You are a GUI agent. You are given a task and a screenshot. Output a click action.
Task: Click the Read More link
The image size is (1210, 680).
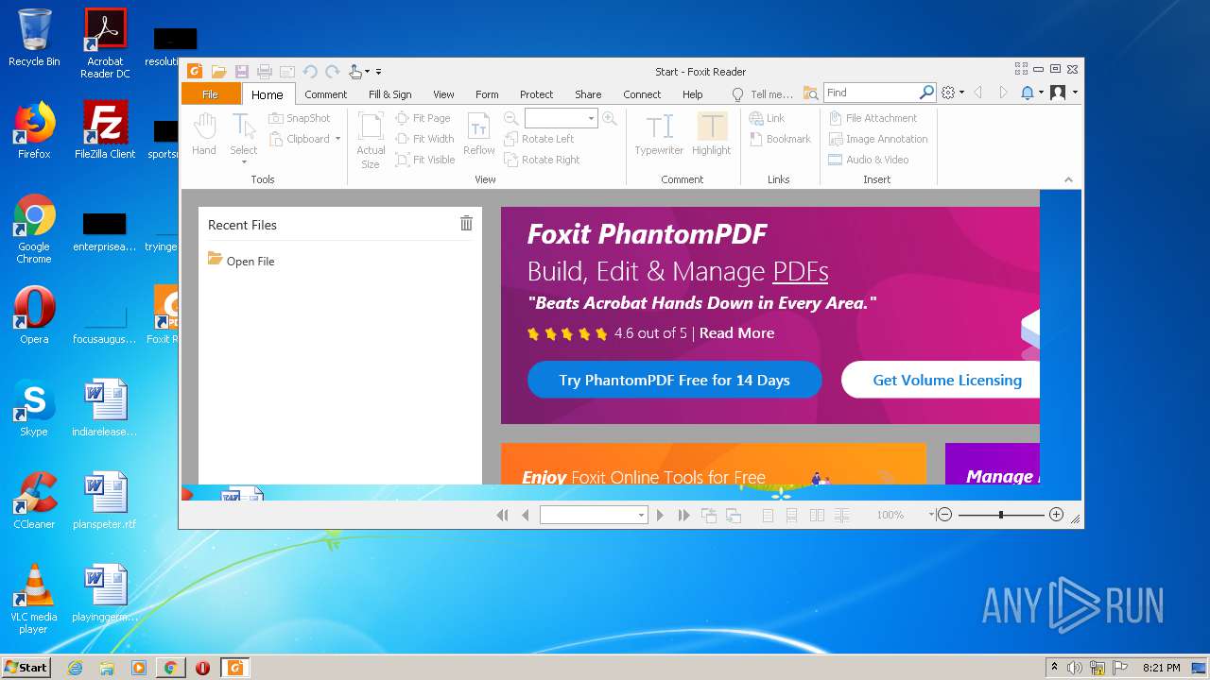(x=736, y=333)
